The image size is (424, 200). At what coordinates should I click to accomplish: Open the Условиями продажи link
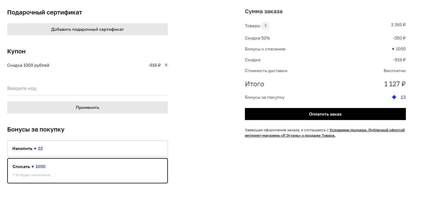348,130
